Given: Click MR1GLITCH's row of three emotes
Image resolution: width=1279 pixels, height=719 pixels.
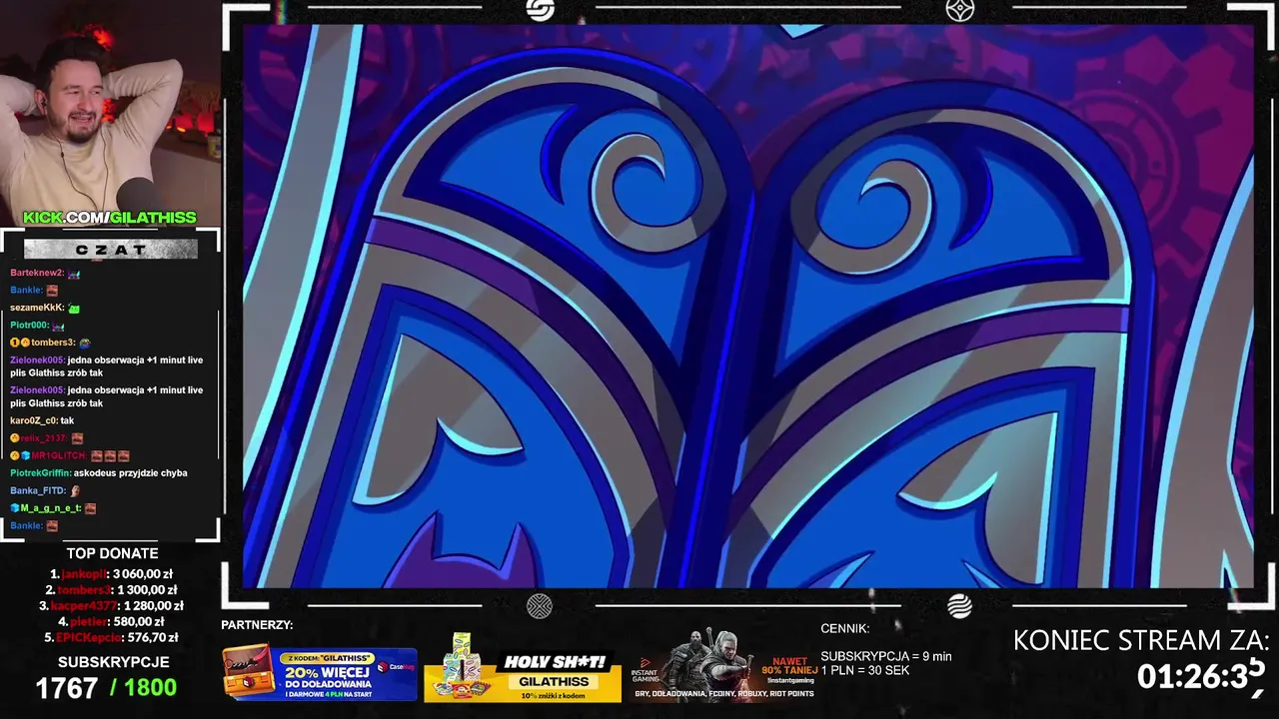Looking at the screenshot, I should point(110,455).
